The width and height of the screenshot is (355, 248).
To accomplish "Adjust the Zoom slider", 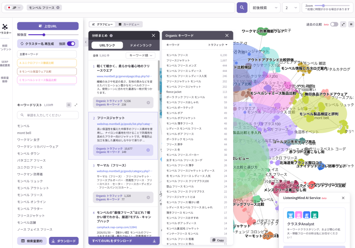I will (323, 5).
